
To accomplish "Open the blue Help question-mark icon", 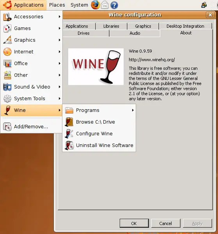I will [114, 5].
